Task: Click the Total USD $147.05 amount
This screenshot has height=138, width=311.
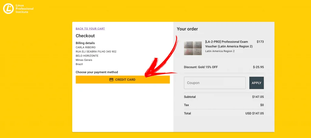Action: (255, 114)
